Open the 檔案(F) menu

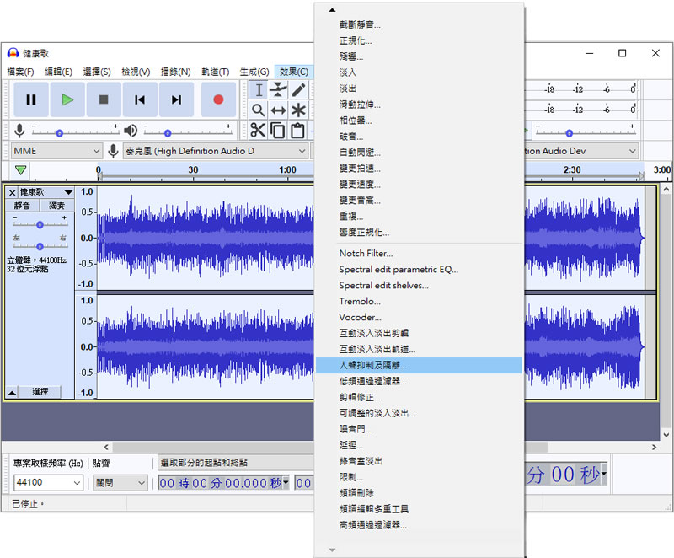[20, 72]
